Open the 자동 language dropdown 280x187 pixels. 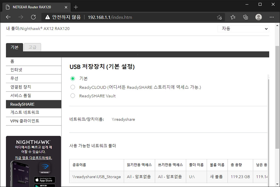[x=243, y=29]
